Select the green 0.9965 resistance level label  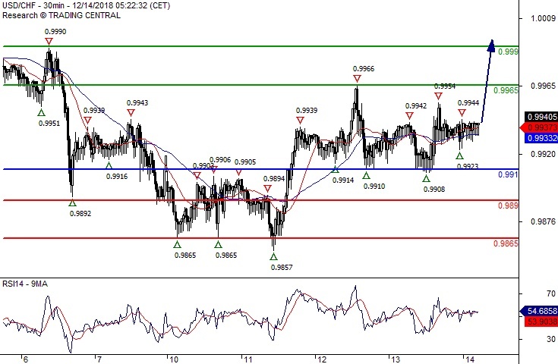(506, 90)
